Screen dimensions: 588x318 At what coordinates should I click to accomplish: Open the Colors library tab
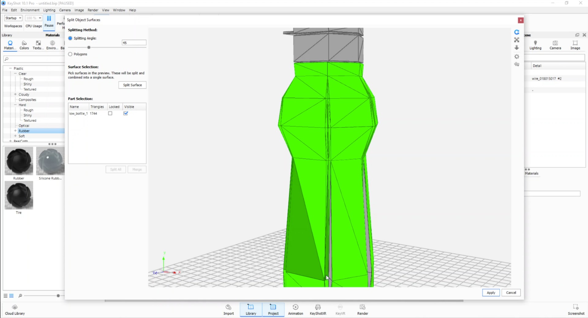coord(24,44)
